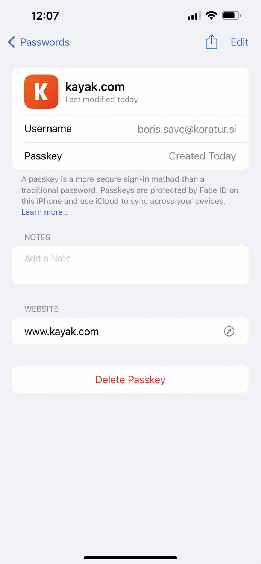Tap Edit to modify the entry
The height and width of the screenshot is (564, 261).
(240, 42)
